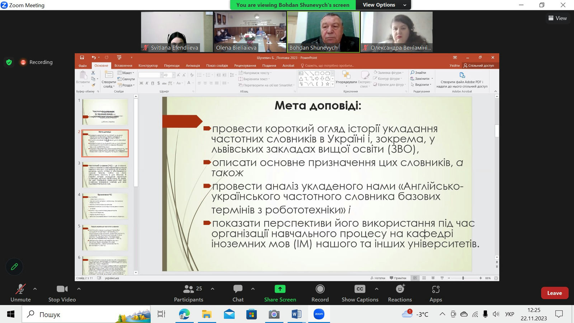Unmute the microphone
Screen dimensions: 574x323
tap(20, 293)
